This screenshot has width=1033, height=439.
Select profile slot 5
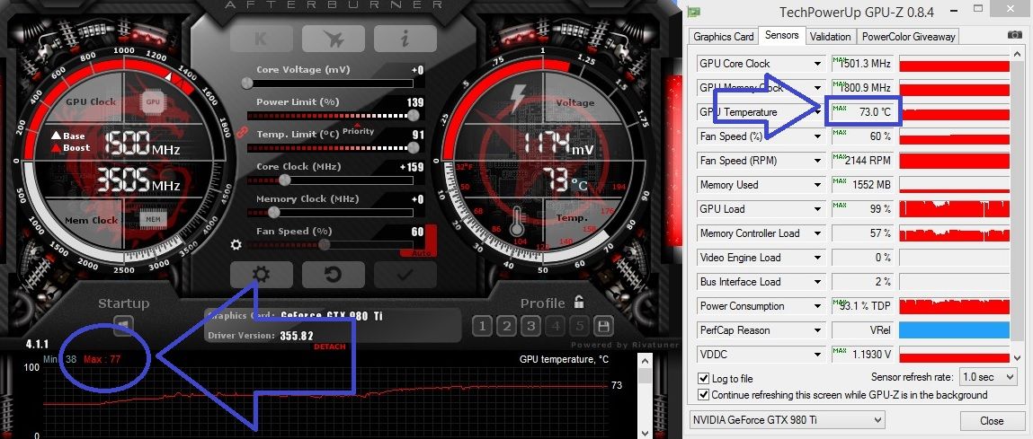(x=579, y=326)
